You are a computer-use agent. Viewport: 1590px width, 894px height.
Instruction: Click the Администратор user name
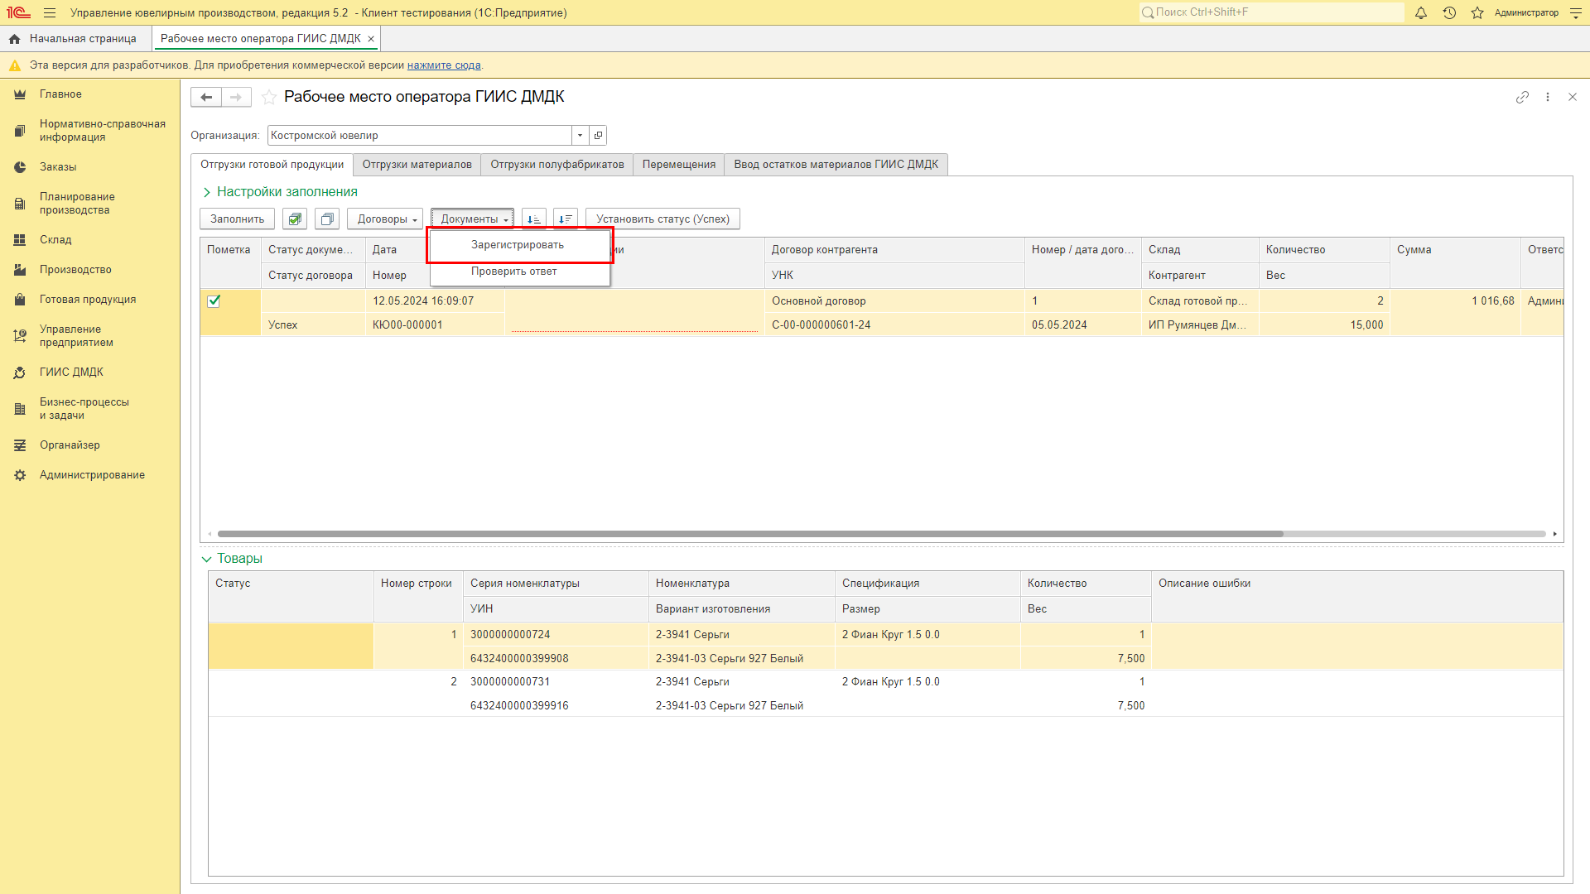tap(1526, 12)
